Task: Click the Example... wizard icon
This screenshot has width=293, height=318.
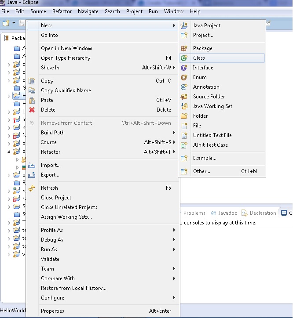Action: 184,158
